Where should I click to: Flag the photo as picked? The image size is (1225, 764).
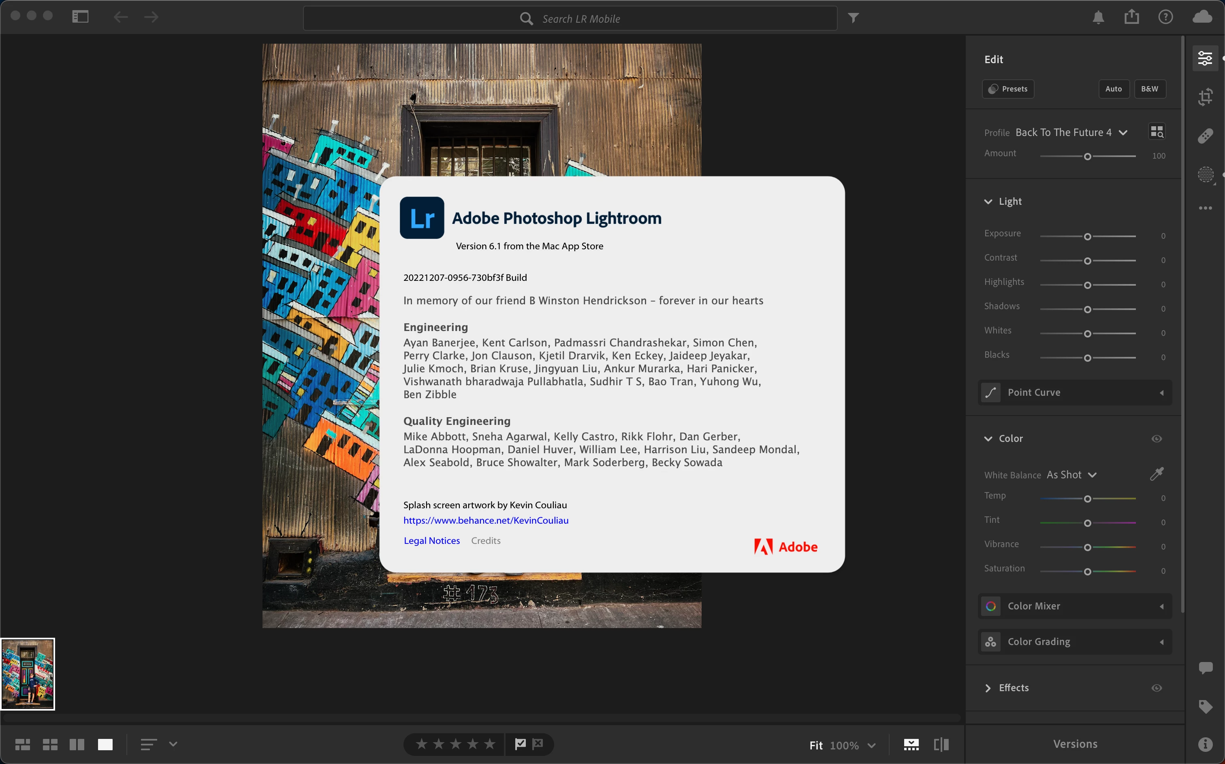tap(520, 744)
